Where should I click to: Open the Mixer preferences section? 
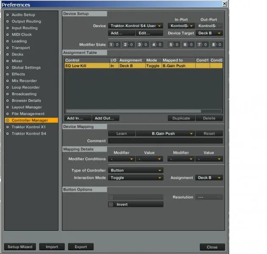point(17,61)
